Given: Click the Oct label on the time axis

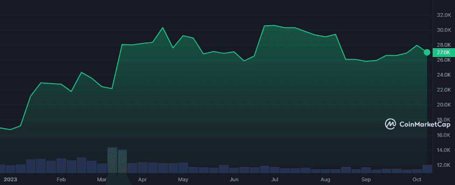Looking at the screenshot, I should 417,179.
